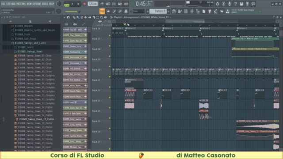Image resolution: width=283 pixels, height=159 pixels.
Task: Select KSHMR_Sweep_Down_21_Grainy sample
Action: pos(35,135)
